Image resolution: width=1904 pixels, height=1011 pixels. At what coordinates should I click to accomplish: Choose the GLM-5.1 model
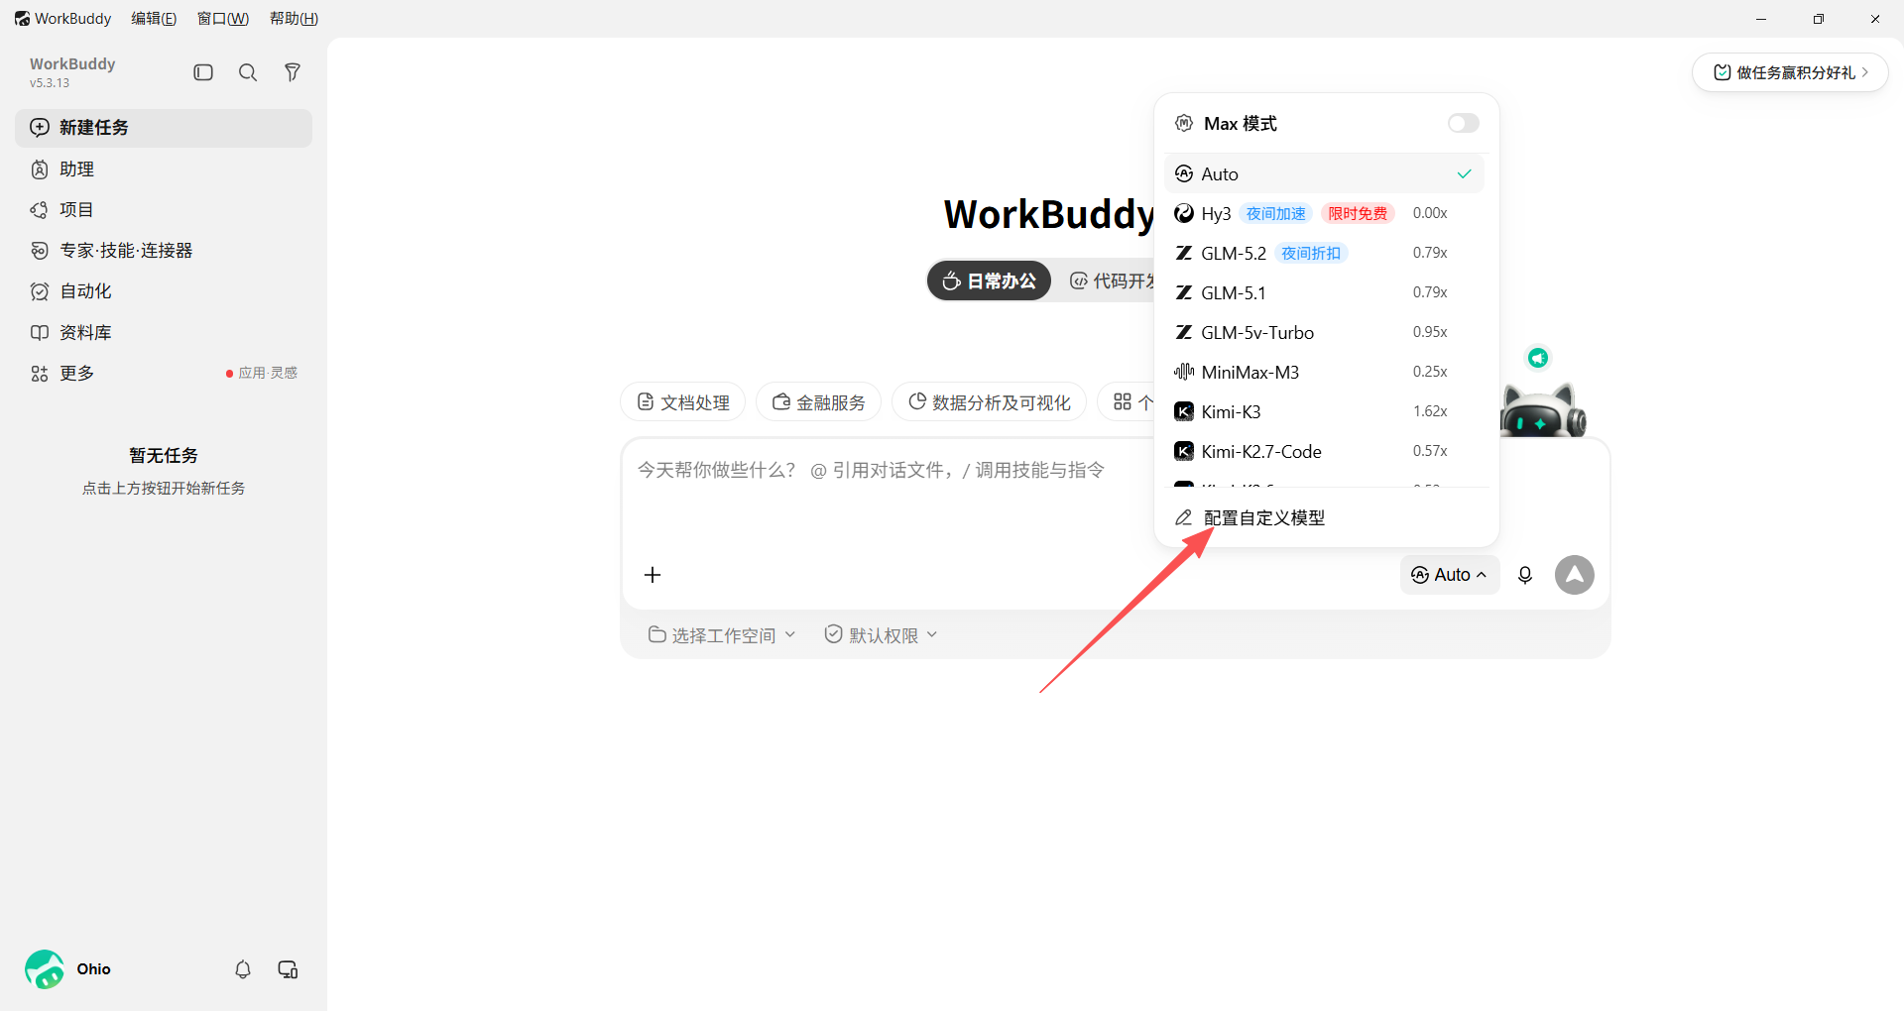pos(1325,292)
